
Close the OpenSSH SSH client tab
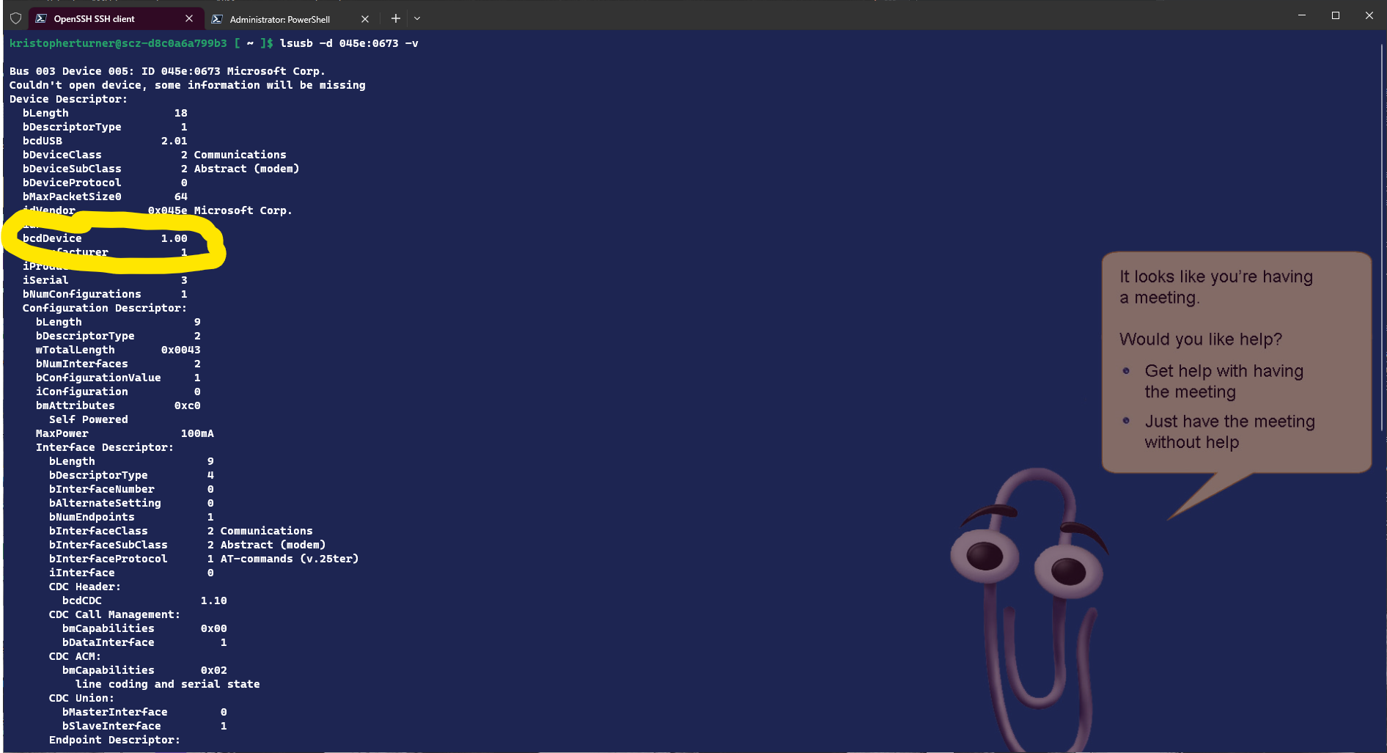point(189,18)
